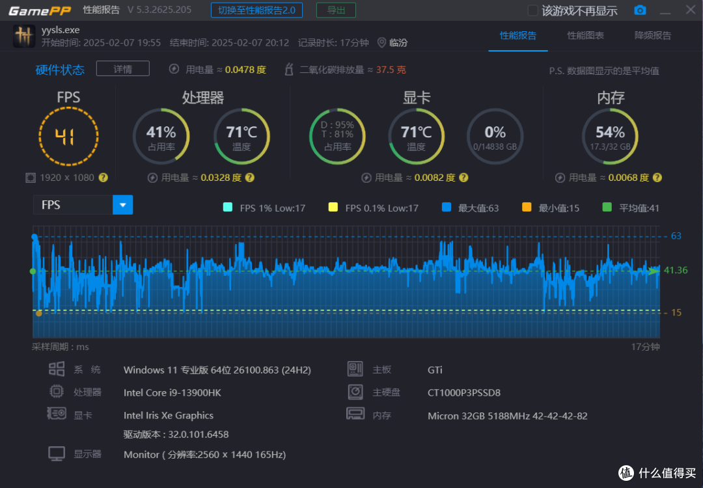Viewport: 703px width, 488px height.
Task: Click the CPU 41% usage gauge
Action: (161, 136)
